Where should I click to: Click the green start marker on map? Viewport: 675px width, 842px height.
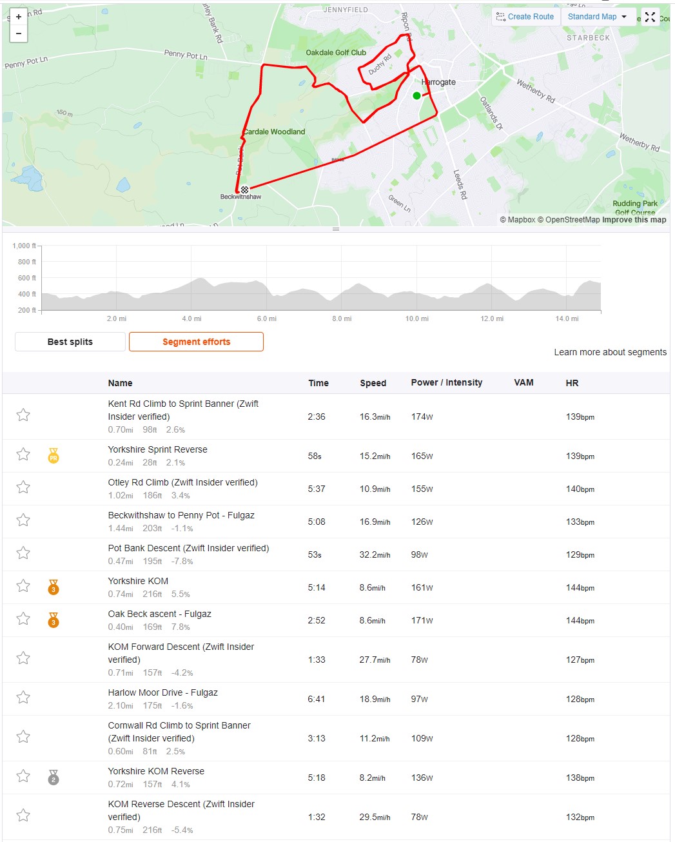[x=416, y=95]
